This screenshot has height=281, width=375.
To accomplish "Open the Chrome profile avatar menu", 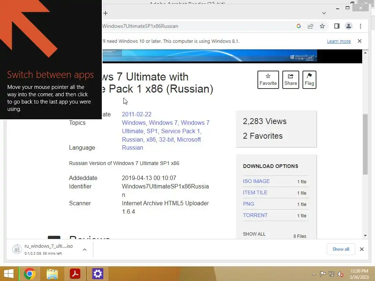I will [349, 26].
